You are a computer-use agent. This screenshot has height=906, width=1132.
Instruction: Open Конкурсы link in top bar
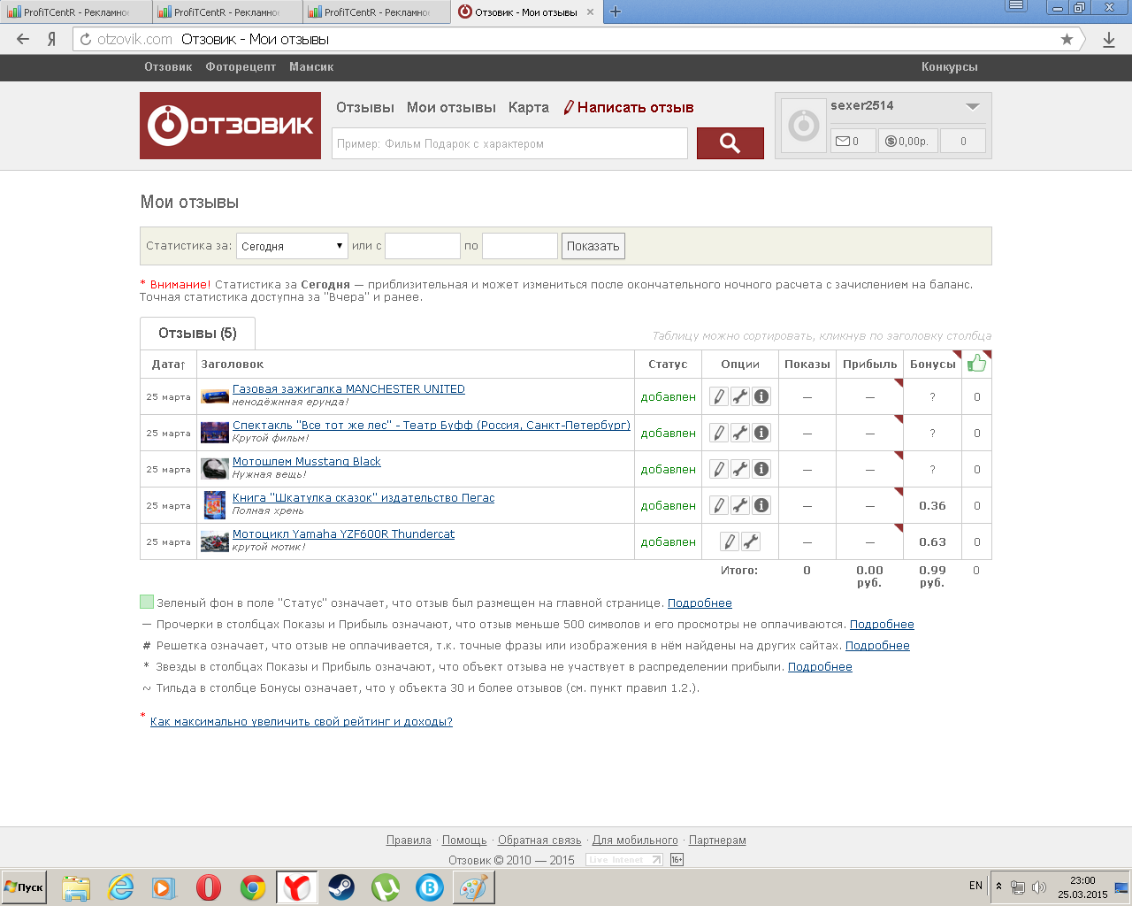click(950, 67)
